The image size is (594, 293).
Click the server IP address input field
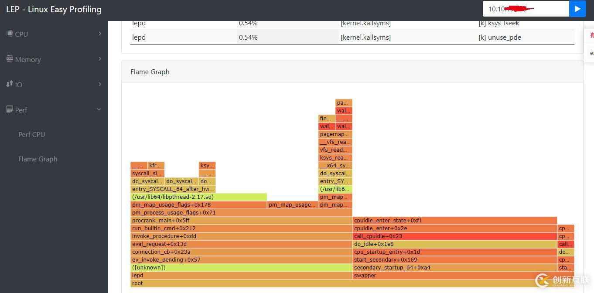[526, 9]
